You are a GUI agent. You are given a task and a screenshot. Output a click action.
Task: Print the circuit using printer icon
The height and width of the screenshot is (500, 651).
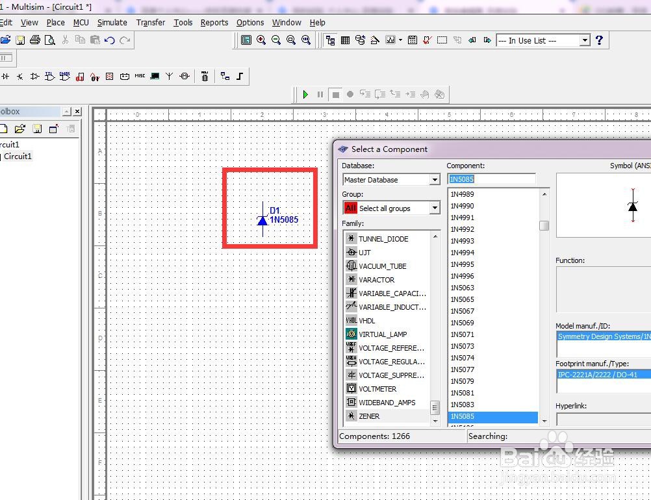click(x=35, y=40)
